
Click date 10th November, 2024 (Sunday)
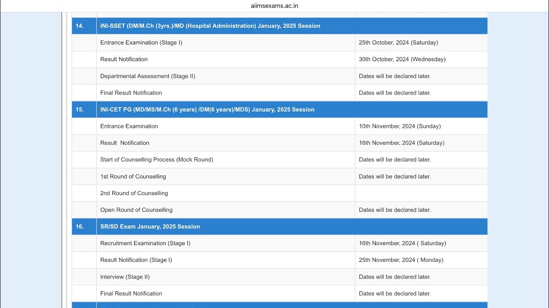tap(400, 126)
